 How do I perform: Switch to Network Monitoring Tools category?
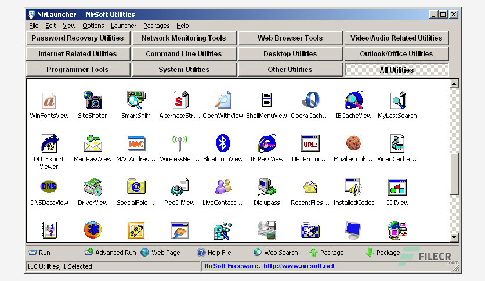click(x=184, y=38)
